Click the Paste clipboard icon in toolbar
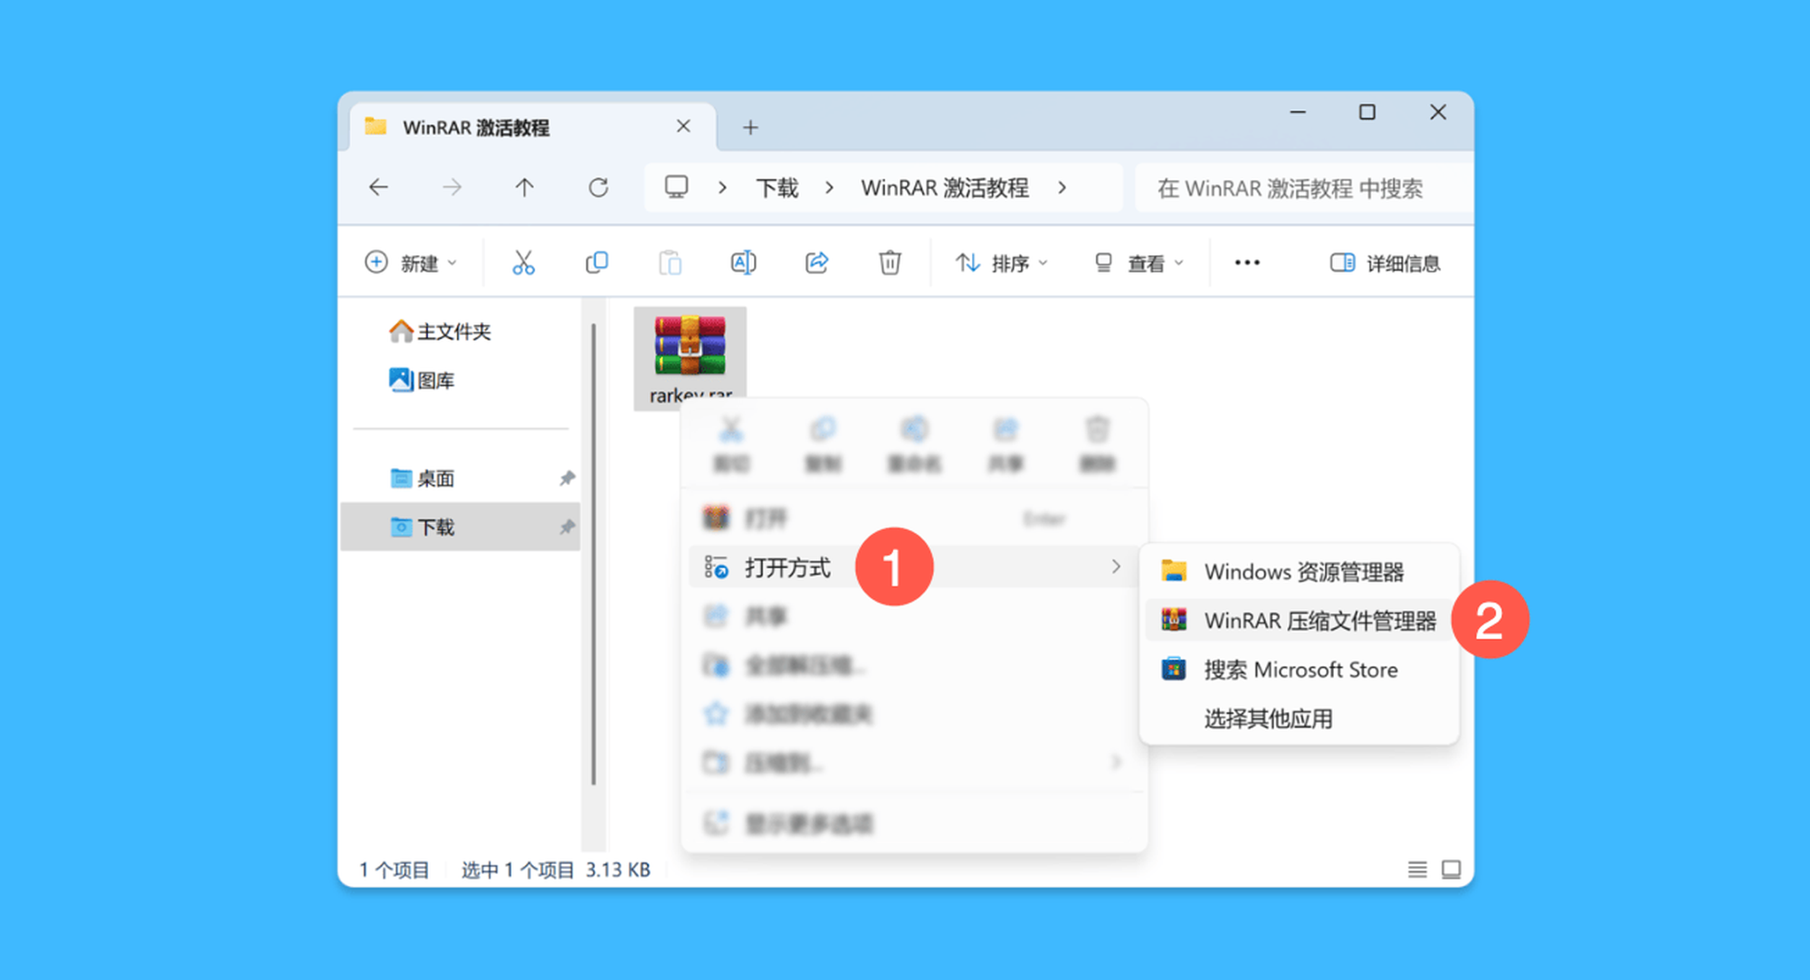Image resolution: width=1810 pixels, height=980 pixels. click(670, 262)
